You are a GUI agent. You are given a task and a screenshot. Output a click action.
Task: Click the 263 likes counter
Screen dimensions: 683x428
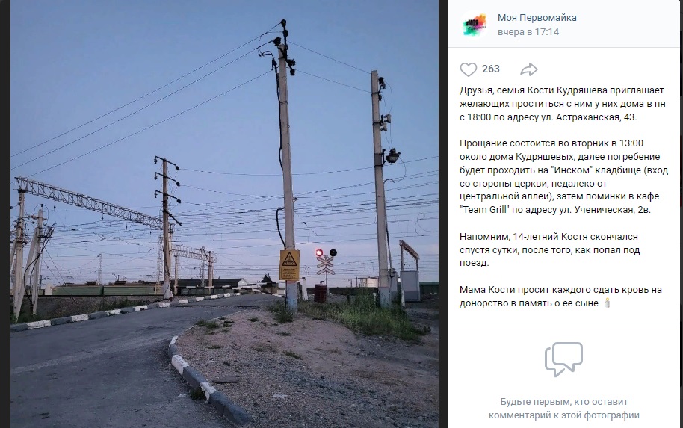(490, 69)
